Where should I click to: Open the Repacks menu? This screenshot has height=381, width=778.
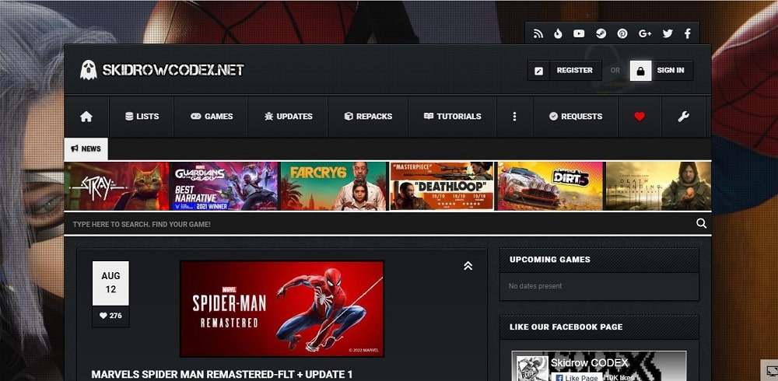point(368,117)
